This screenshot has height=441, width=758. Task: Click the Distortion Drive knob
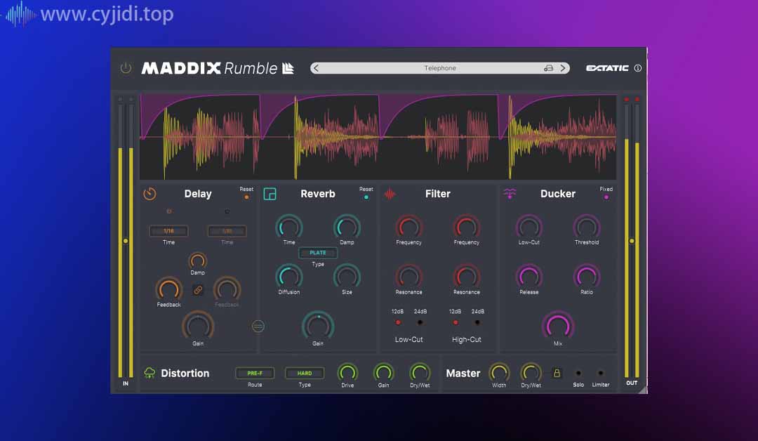coord(347,372)
